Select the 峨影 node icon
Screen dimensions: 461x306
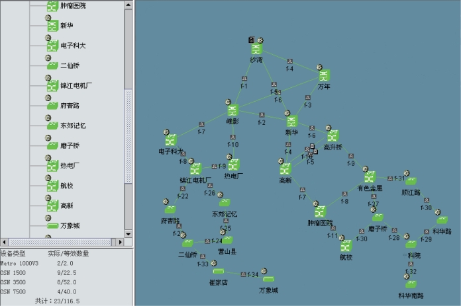click(x=232, y=110)
